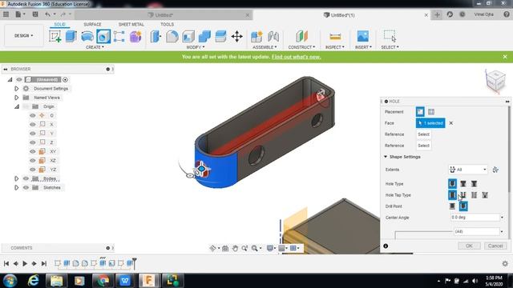Choose the Counterbore hole type
The width and height of the screenshot is (513, 288).
(x=463, y=184)
